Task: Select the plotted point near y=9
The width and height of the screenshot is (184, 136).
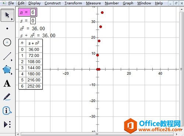Action: [98, 55]
